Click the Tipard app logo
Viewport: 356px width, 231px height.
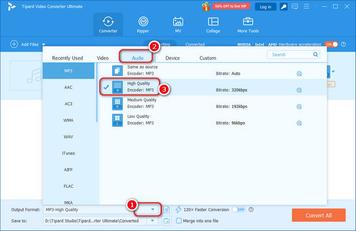coord(11,7)
